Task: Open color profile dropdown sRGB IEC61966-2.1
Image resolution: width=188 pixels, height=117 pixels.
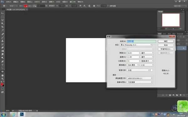Action: click(x=140, y=78)
